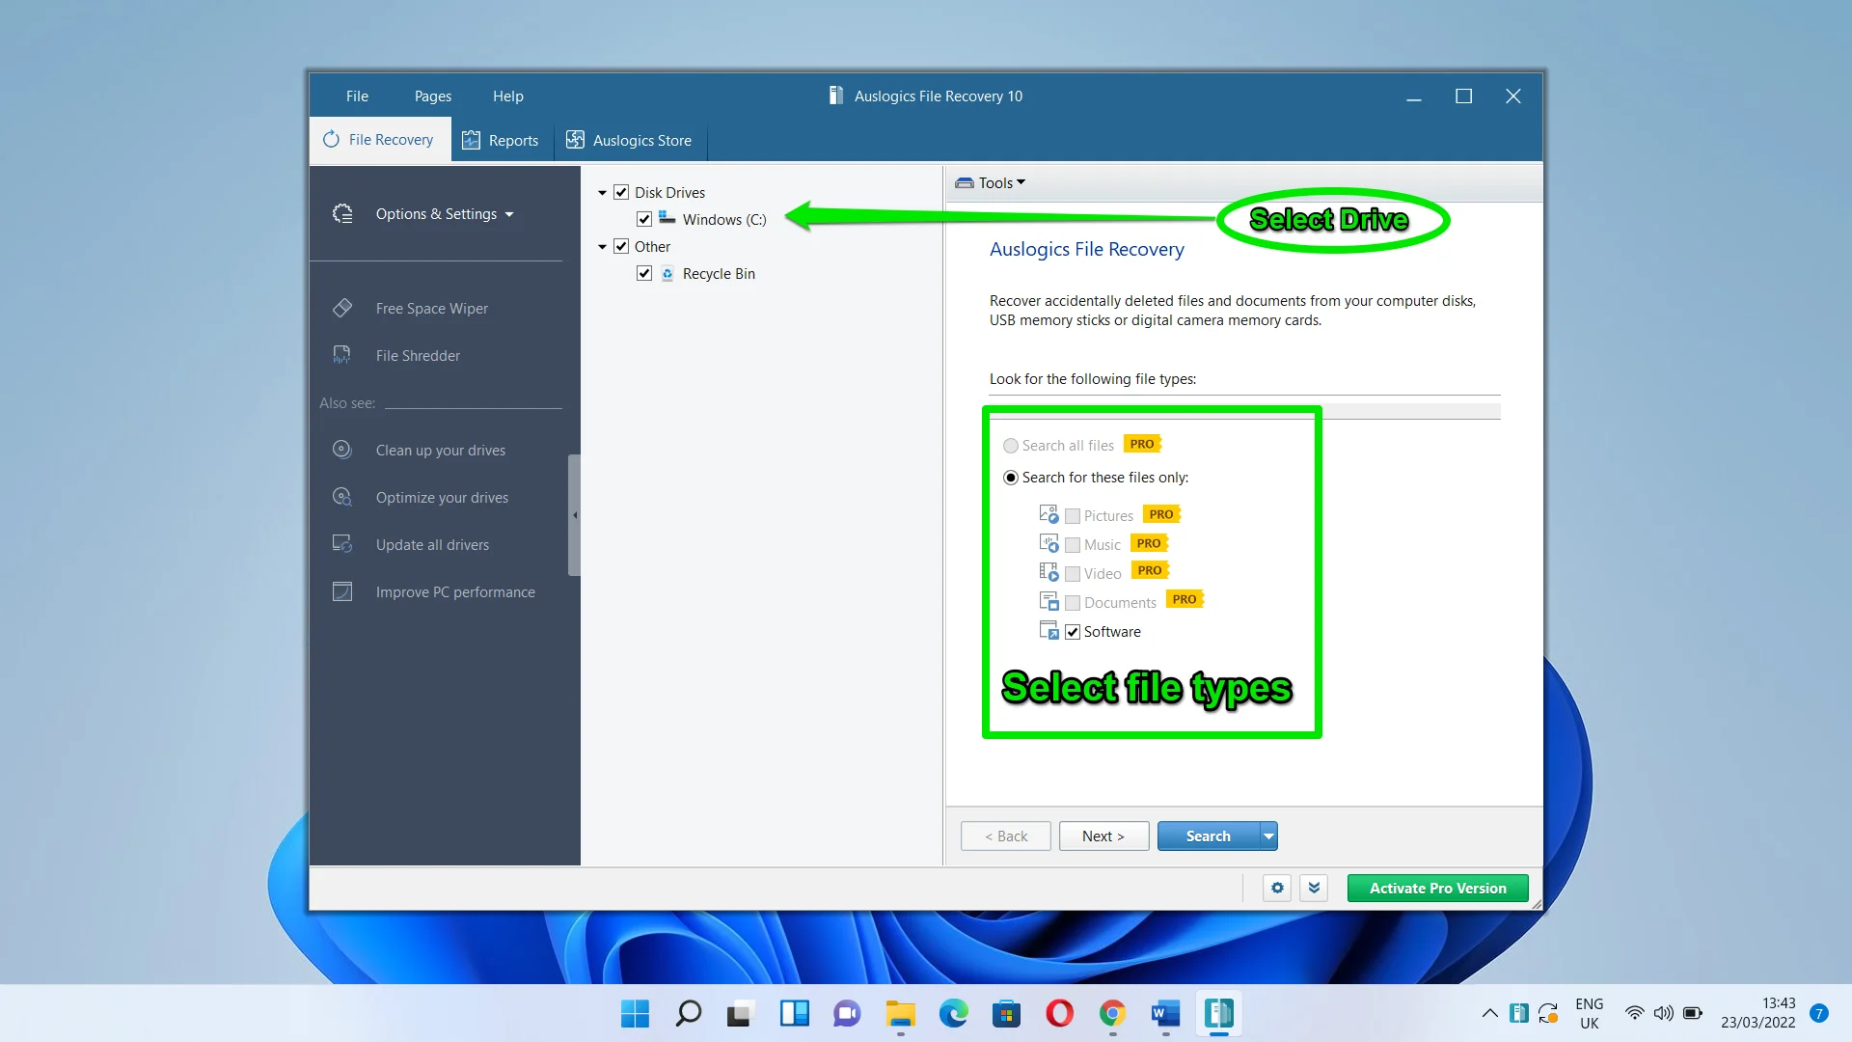Click the Search button
The image size is (1852, 1042).
[1207, 836]
